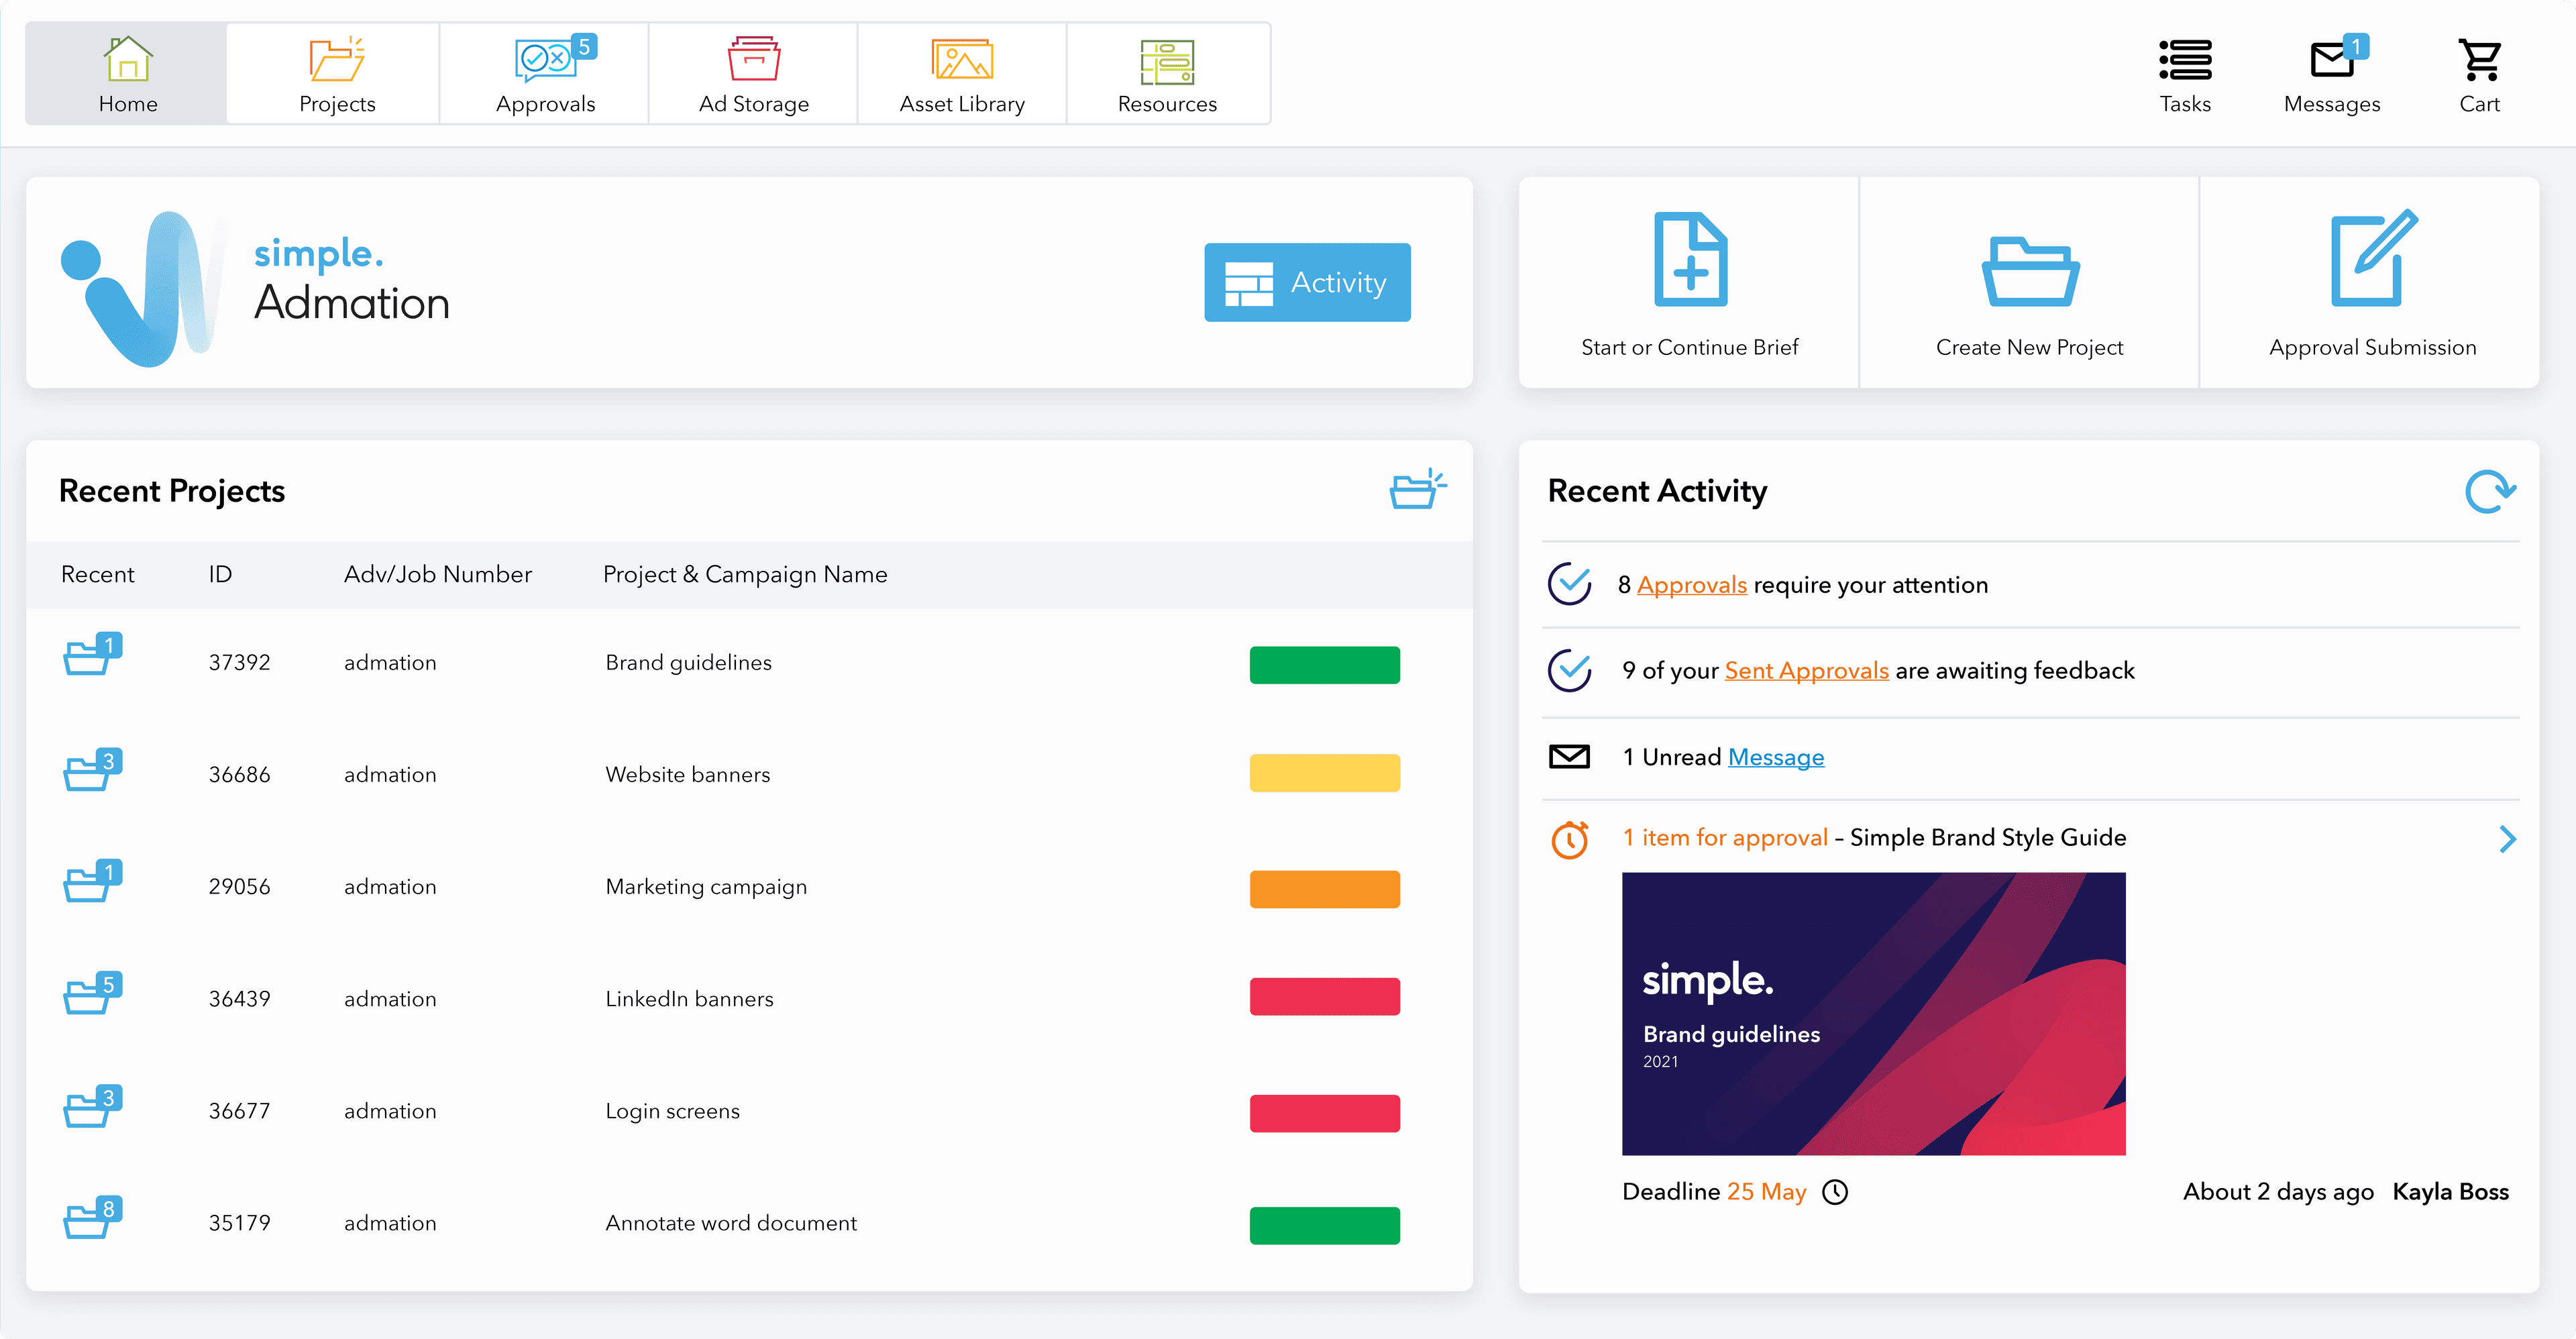The width and height of the screenshot is (2576, 1339).
Task: Expand the item for approval chevron arrow
Action: 2507,839
